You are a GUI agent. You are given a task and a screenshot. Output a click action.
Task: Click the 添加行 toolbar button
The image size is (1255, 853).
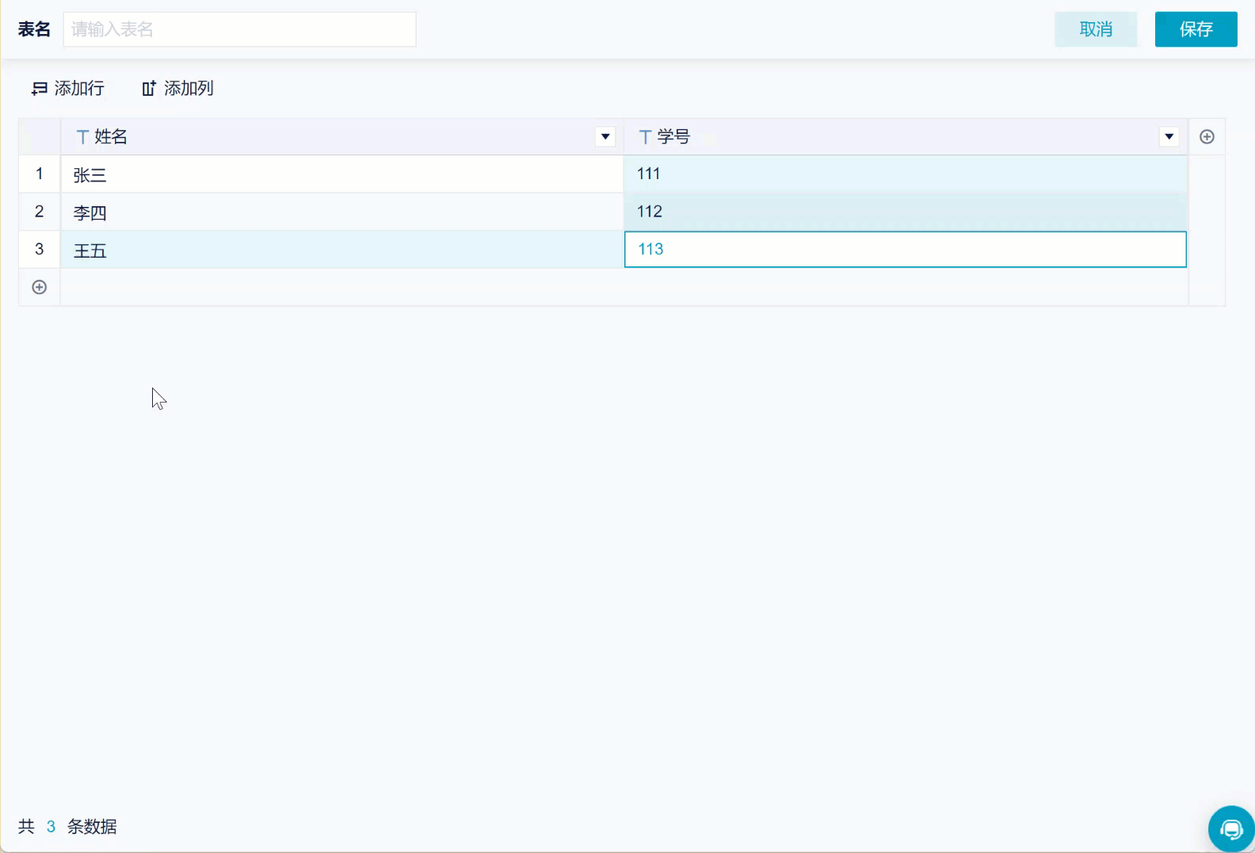tap(68, 88)
